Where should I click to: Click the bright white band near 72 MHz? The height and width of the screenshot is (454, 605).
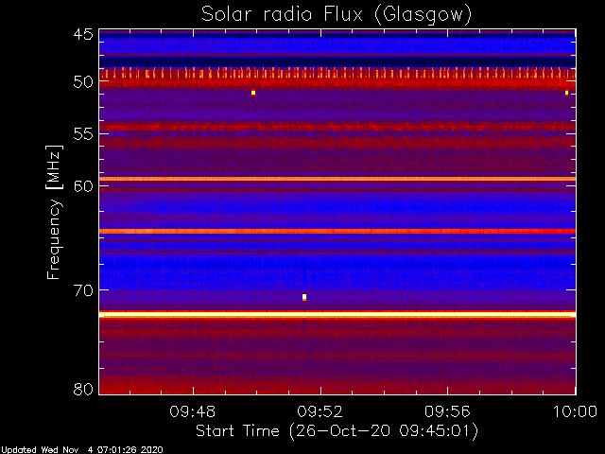[x=337, y=315]
